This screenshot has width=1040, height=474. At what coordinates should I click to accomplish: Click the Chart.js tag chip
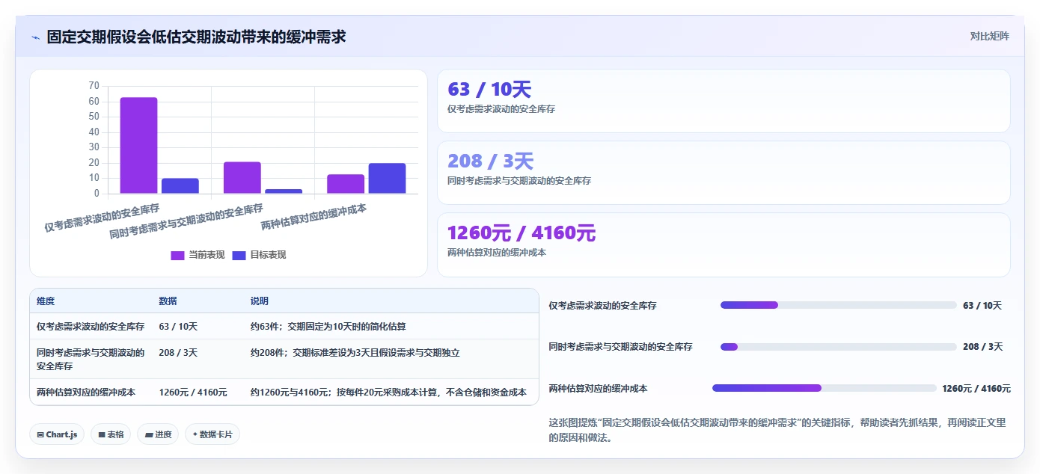57,434
